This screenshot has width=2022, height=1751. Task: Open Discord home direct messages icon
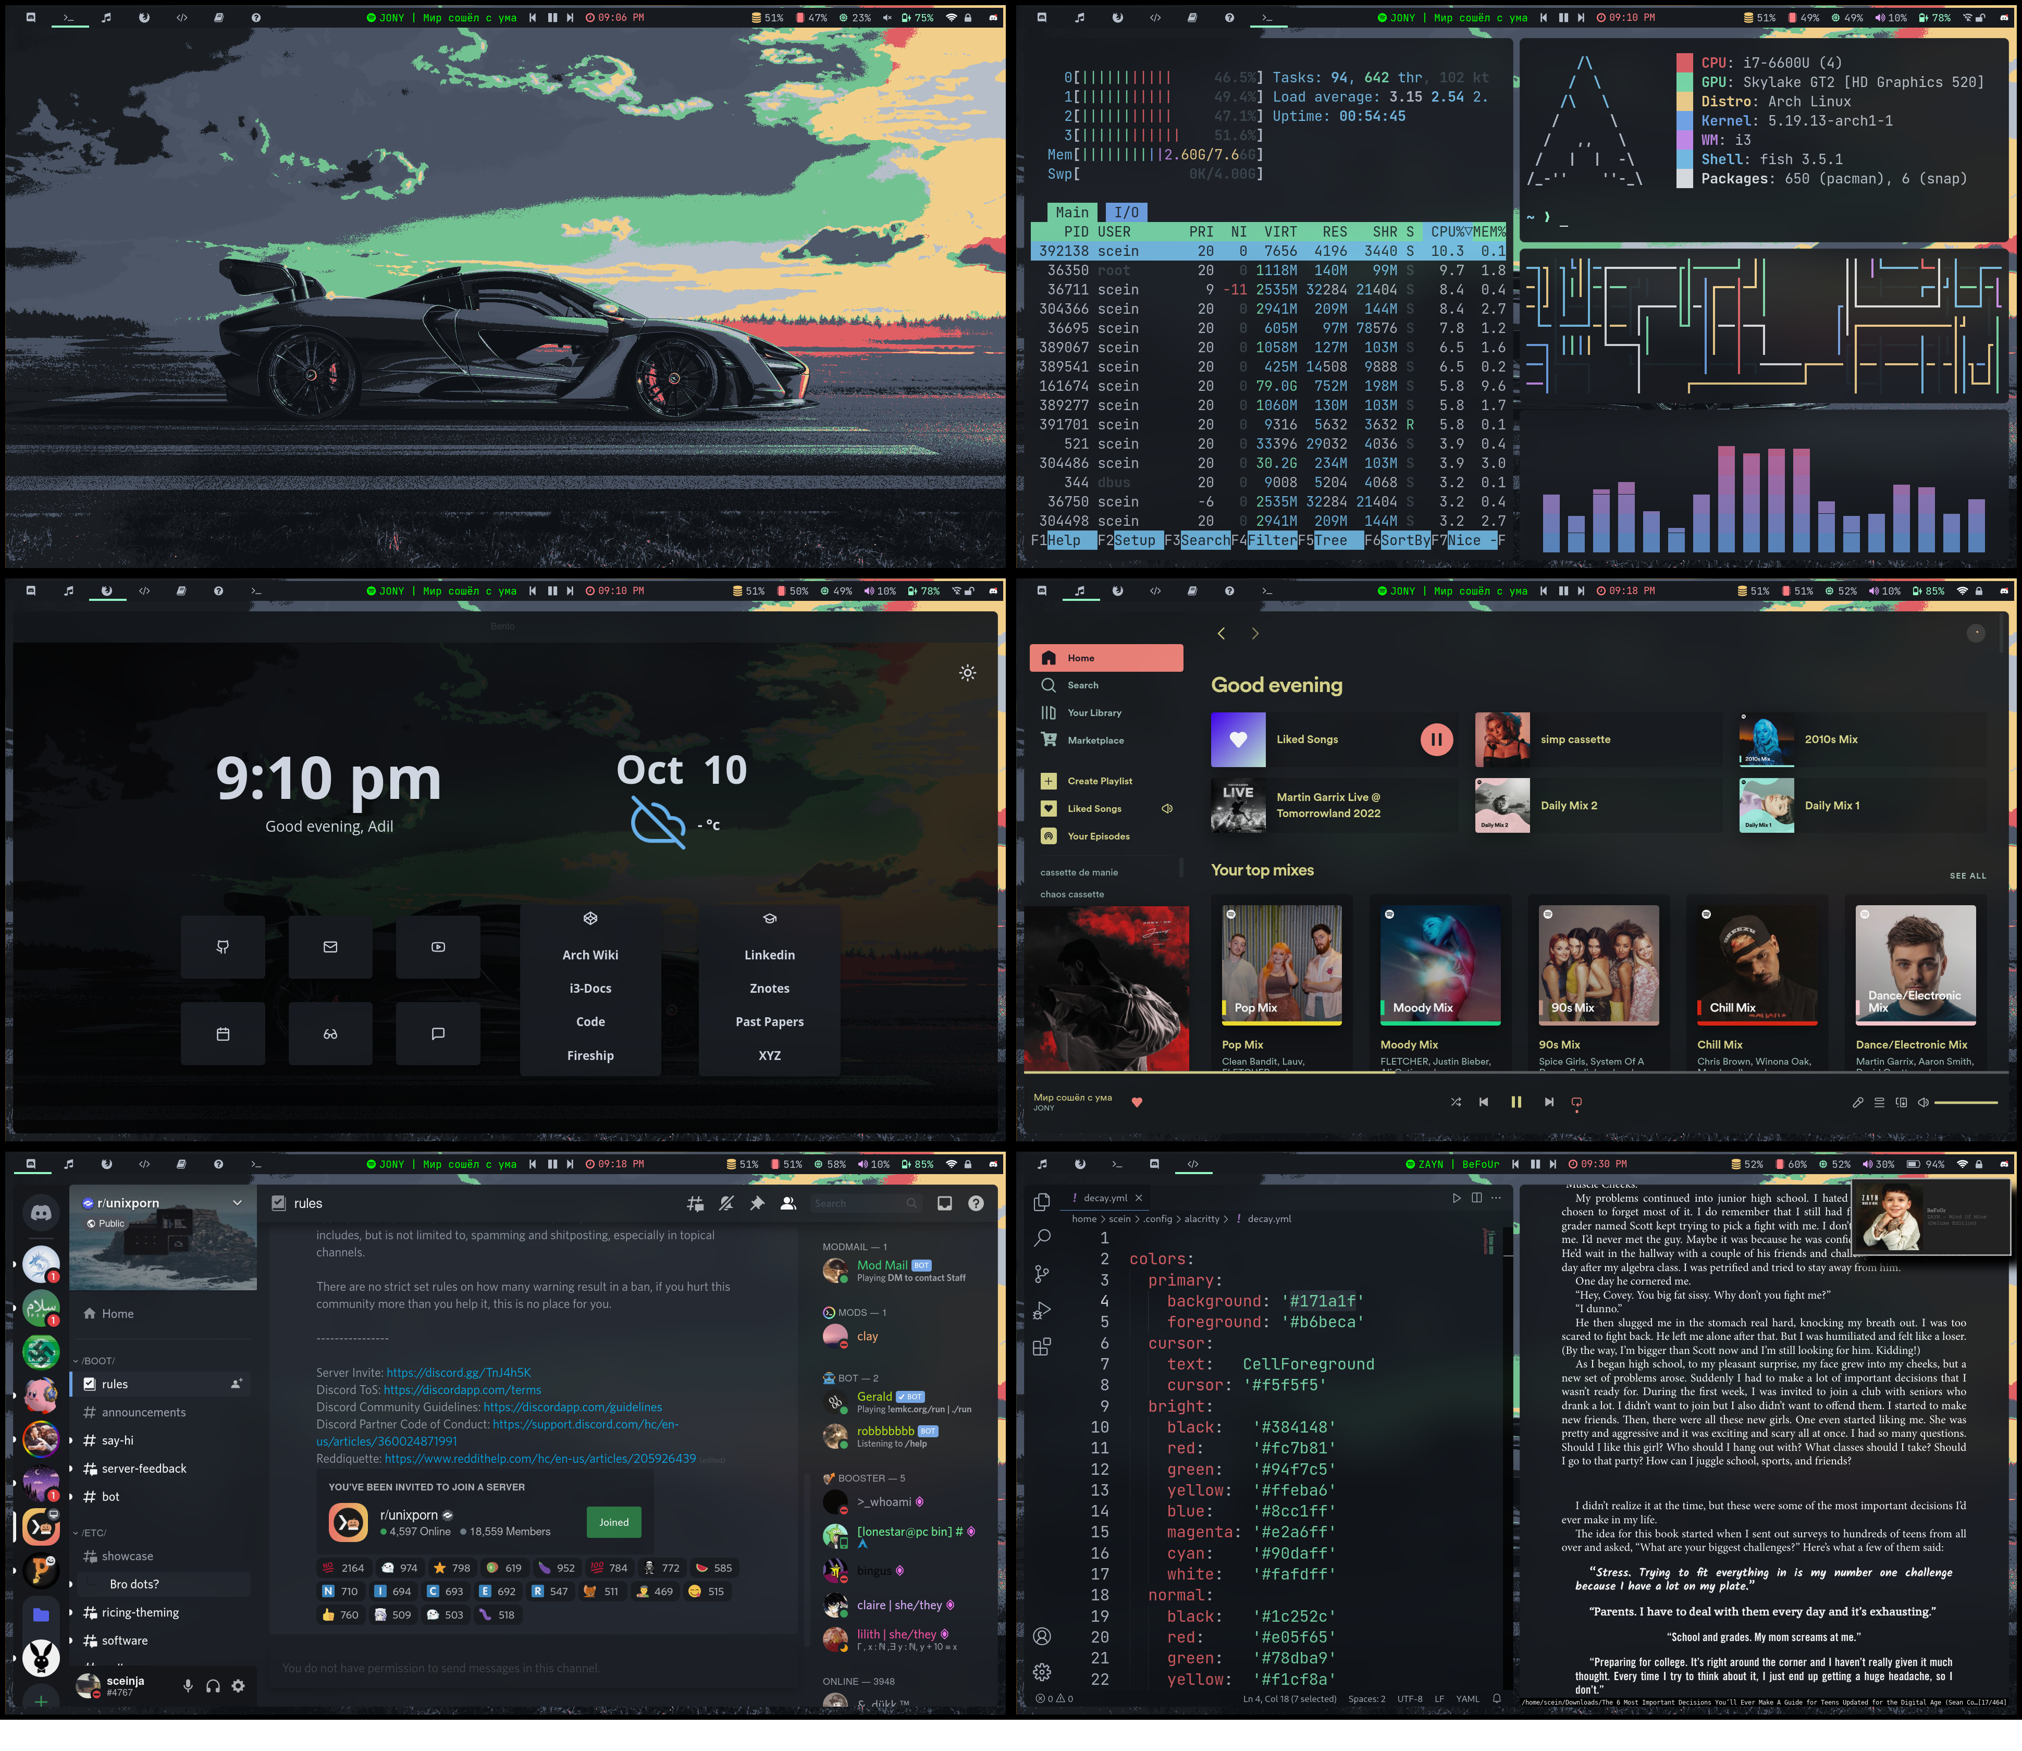(41, 1213)
